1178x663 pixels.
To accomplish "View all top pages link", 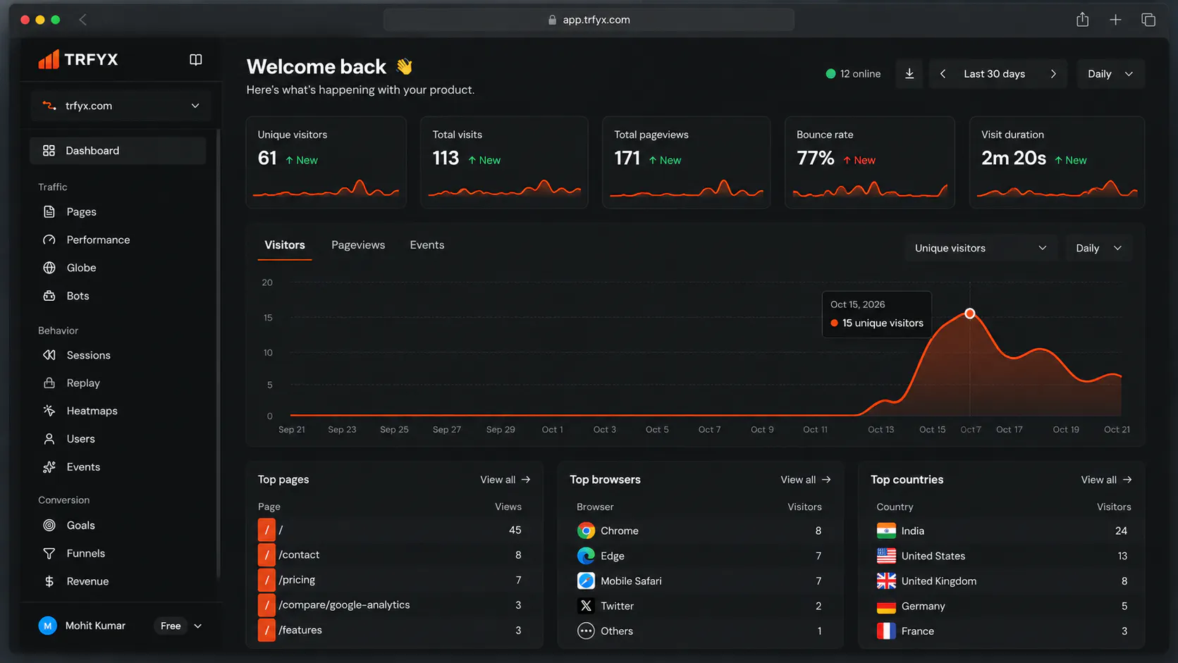I will (x=505, y=480).
